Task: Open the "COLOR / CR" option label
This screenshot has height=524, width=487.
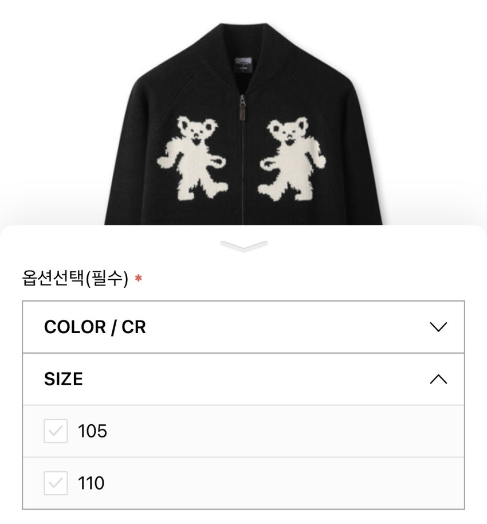Action: click(95, 327)
